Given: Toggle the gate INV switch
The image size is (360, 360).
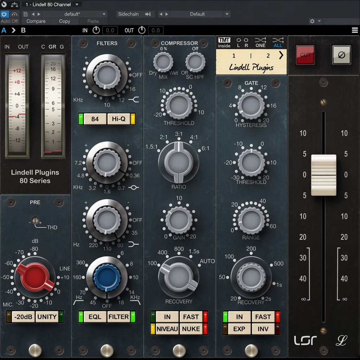Looking at the screenshot, I should click(x=263, y=329).
